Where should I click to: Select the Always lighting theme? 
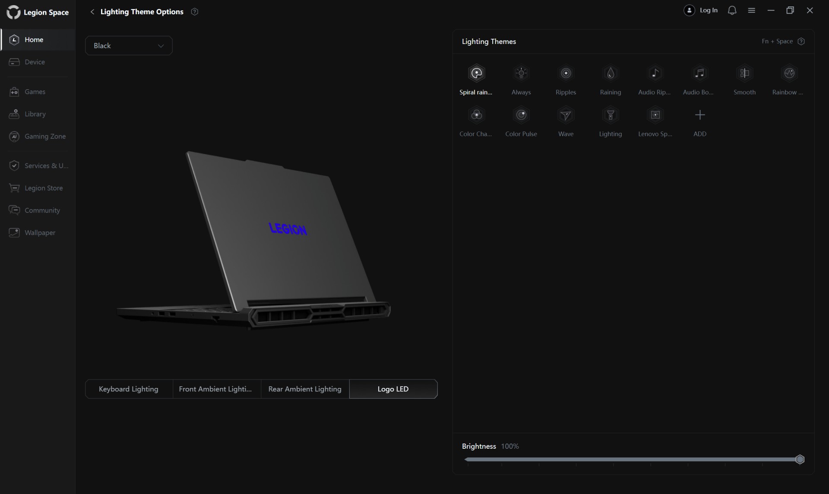pyautogui.click(x=521, y=73)
